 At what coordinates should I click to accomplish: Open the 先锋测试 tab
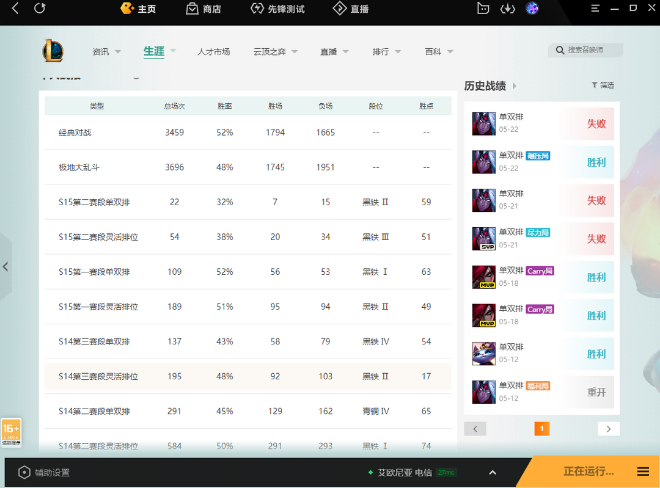[278, 9]
